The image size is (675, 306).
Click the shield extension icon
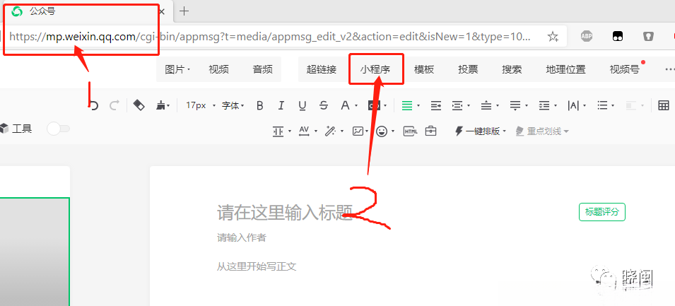tap(648, 36)
